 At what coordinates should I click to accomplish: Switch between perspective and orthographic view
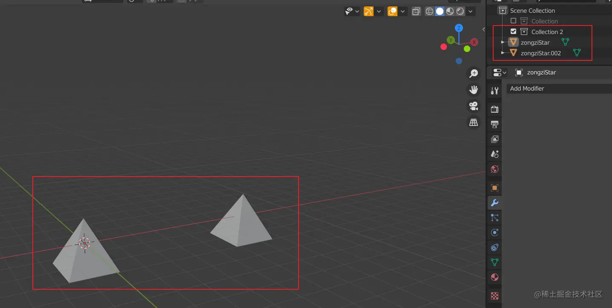pyautogui.click(x=473, y=123)
